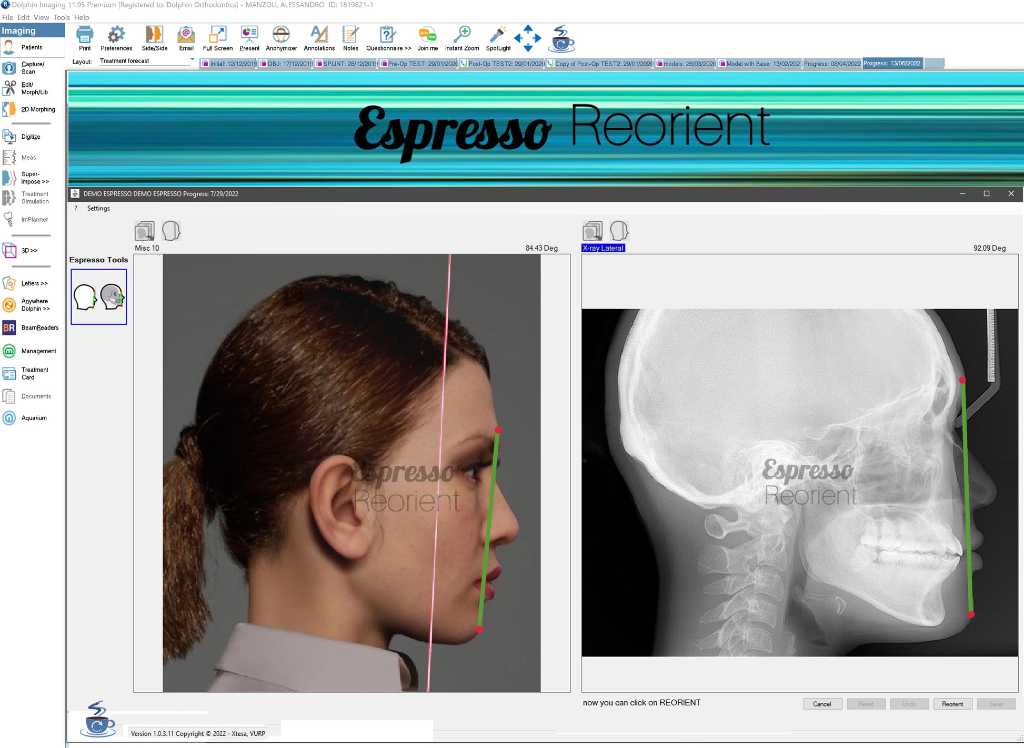The height and width of the screenshot is (748, 1024).
Task: Click the Reset button
Action: [x=866, y=704]
